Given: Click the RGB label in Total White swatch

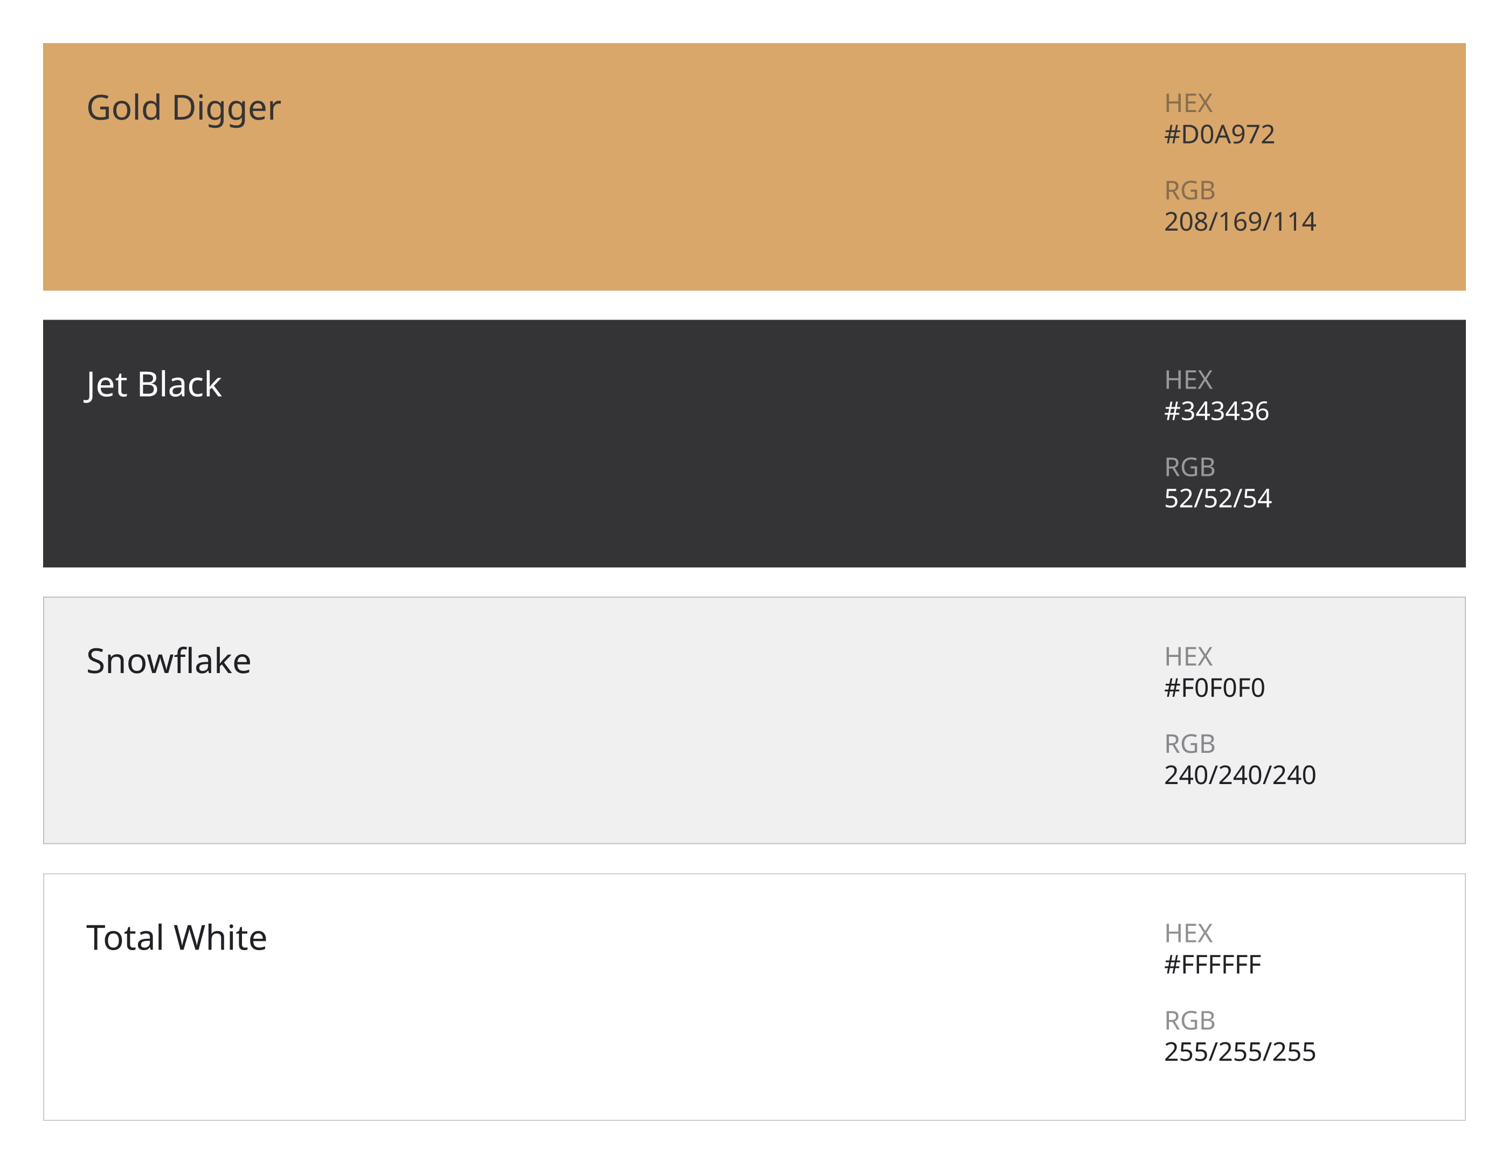Looking at the screenshot, I should [1189, 1020].
